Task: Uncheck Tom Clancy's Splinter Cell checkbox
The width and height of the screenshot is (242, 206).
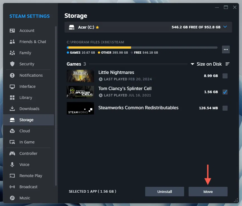Action: point(225,92)
